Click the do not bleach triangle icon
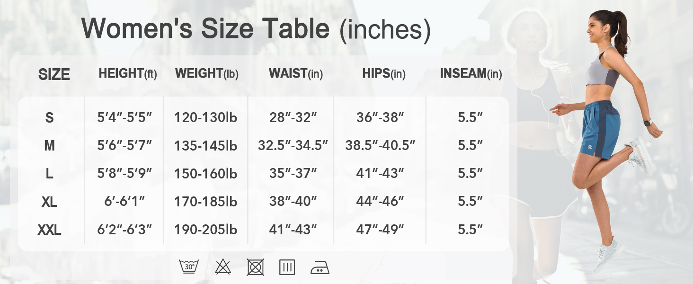Viewport: 693px width, 284px height. click(x=223, y=267)
